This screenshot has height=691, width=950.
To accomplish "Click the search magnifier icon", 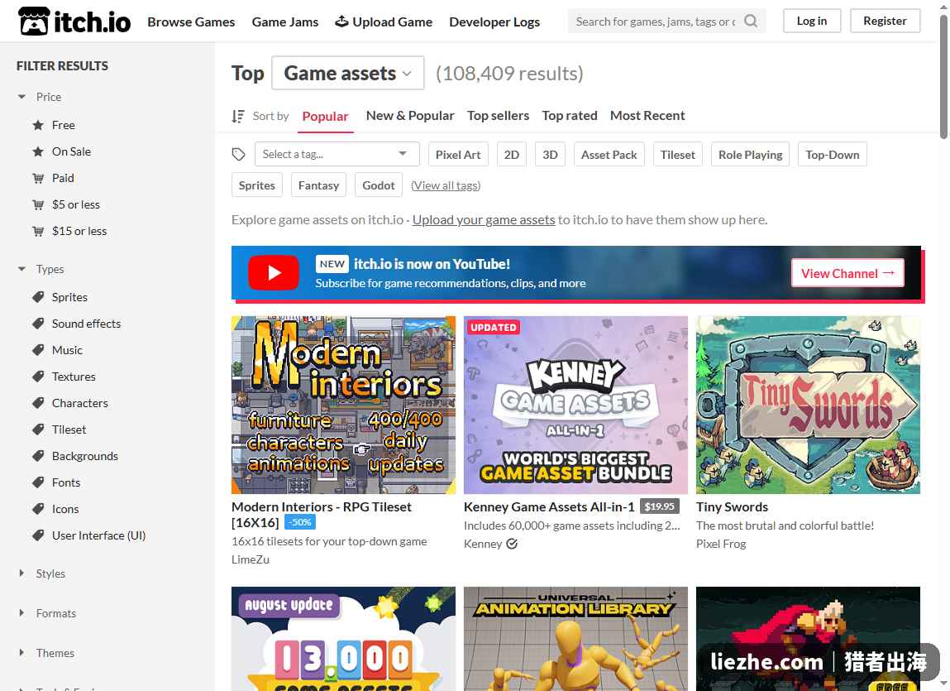I will (751, 22).
